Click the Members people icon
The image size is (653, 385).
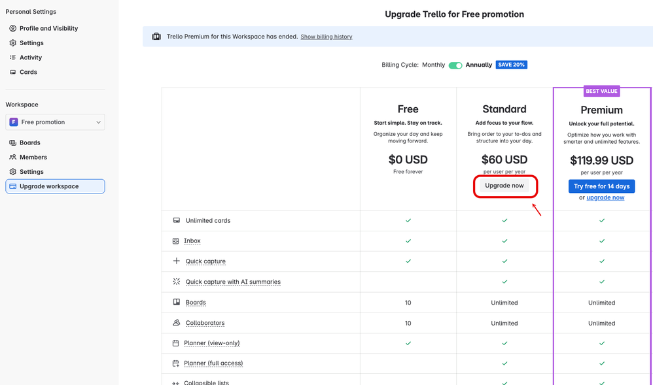[x=12, y=157]
